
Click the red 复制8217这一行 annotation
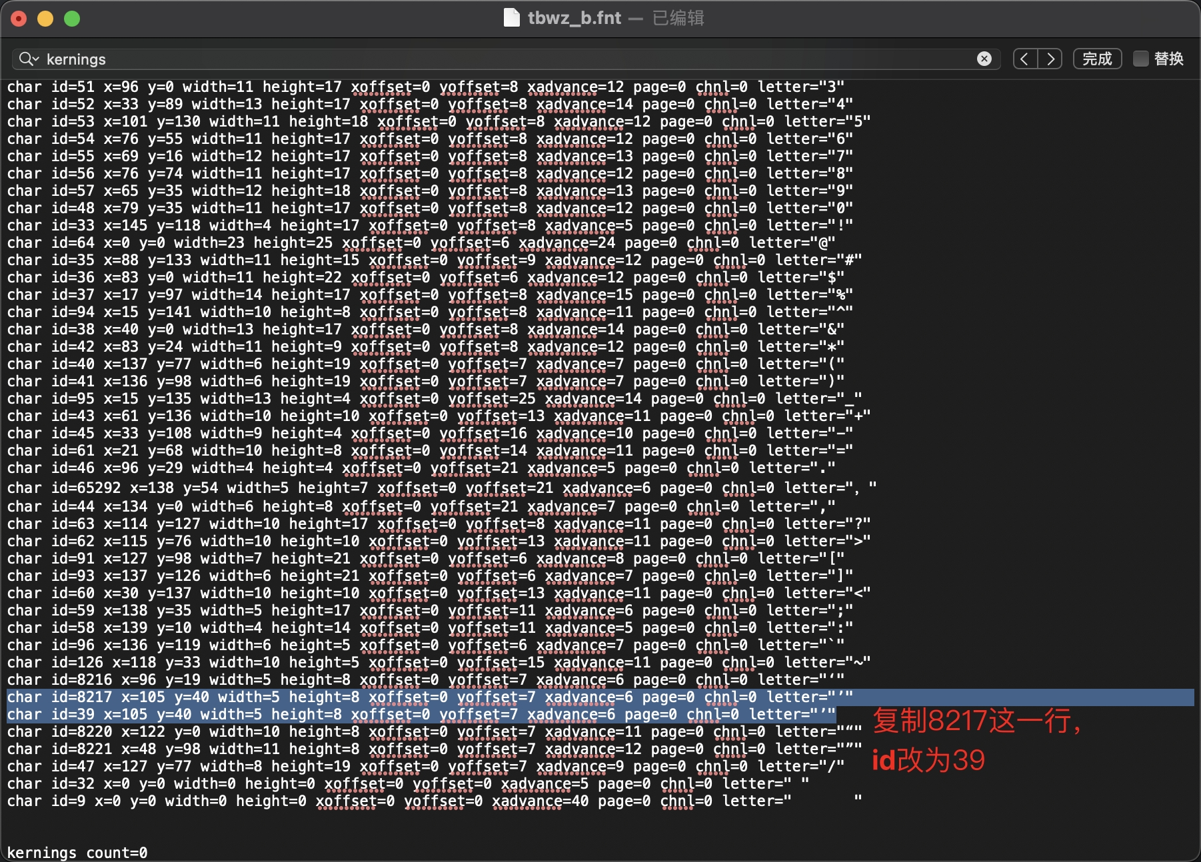point(976,721)
